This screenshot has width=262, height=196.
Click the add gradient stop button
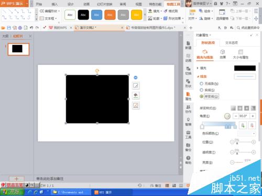(243, 125)
